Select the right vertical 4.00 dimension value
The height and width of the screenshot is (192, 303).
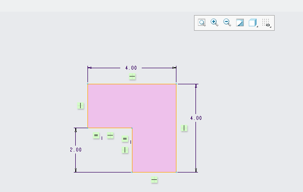[196, 118]
